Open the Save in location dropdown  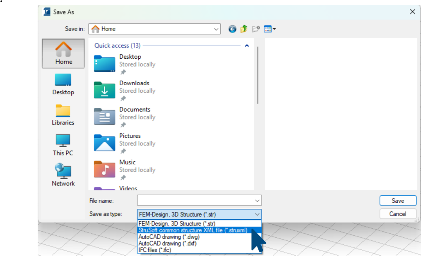(x=216, y=29)
